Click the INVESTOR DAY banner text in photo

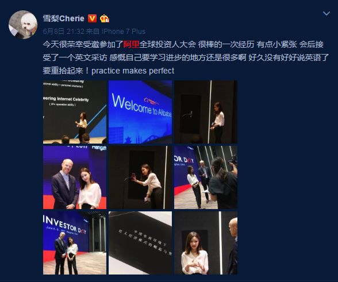(x=64, y=225)
